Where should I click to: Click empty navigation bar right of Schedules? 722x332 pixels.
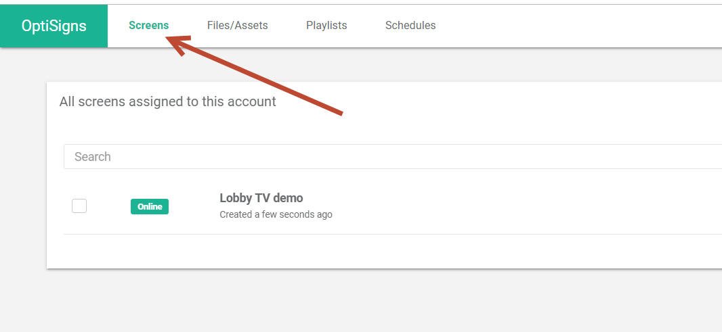point(576,26)
